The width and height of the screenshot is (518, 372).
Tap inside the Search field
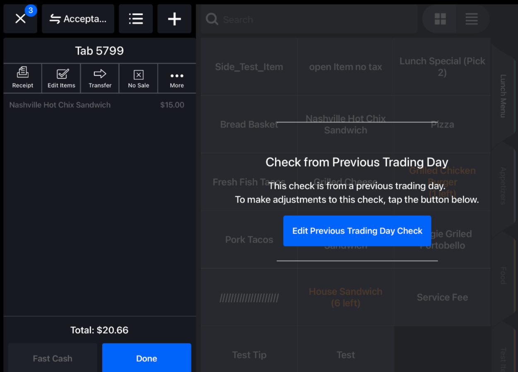[x=309, y=19]
